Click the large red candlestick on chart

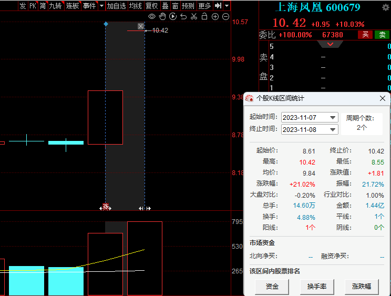105,117
